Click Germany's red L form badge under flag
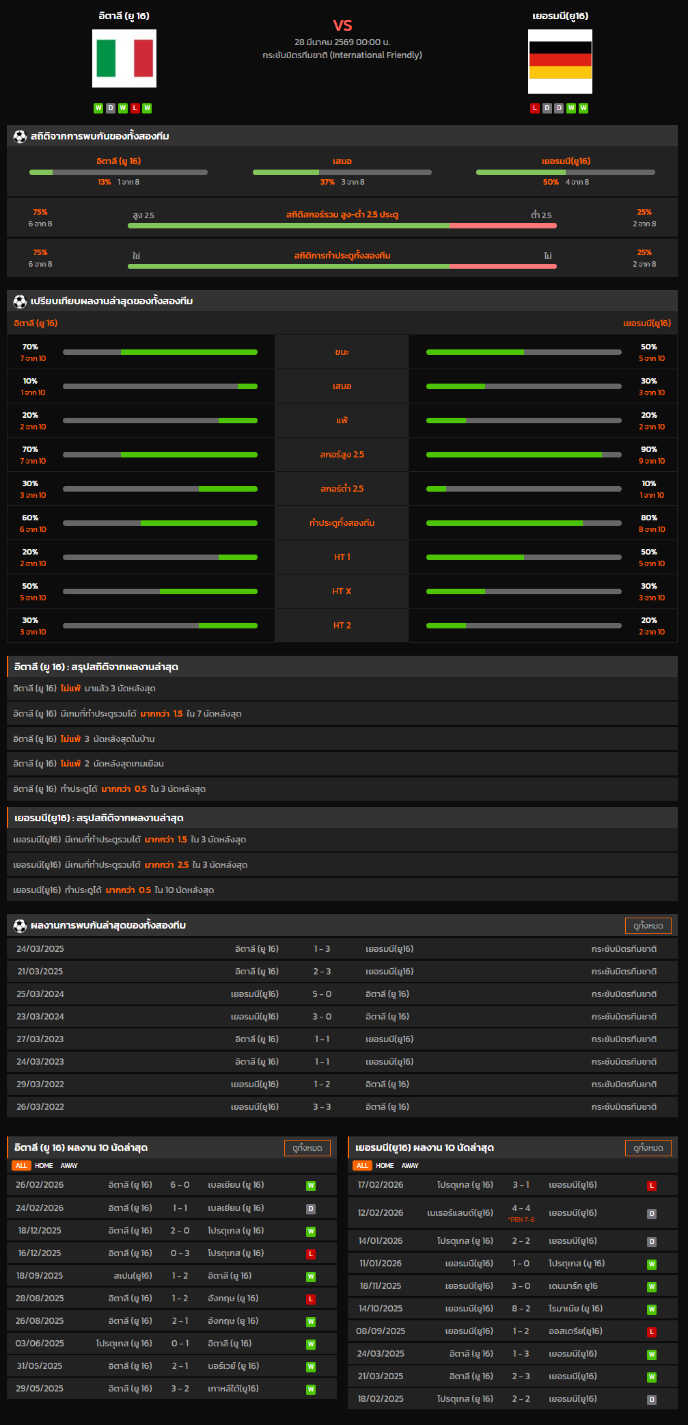This screenshot has height=1425, width=688. (x=534, y=108)
